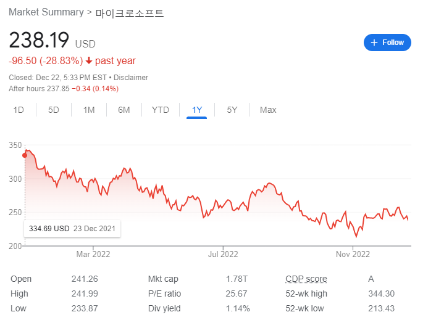Click the P/E ratio label
This screenshot has width=436, height=320.
(x=165, y=293)
